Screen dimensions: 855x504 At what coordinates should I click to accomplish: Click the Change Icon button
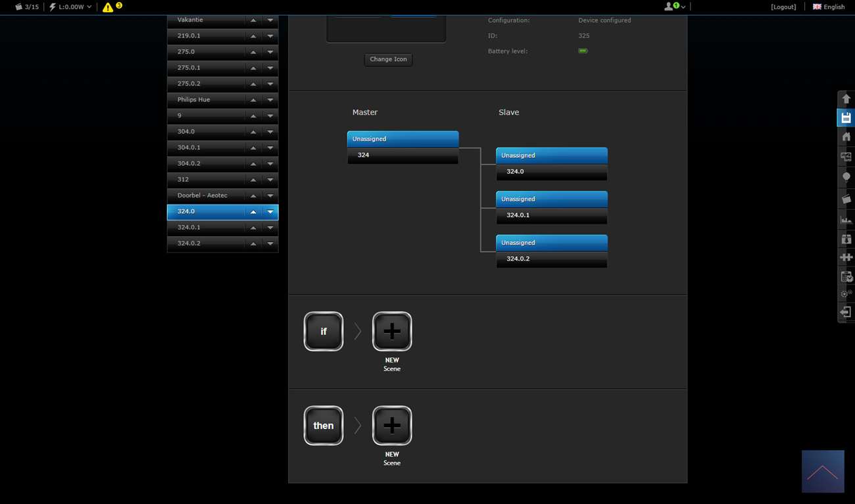[388, 59]
